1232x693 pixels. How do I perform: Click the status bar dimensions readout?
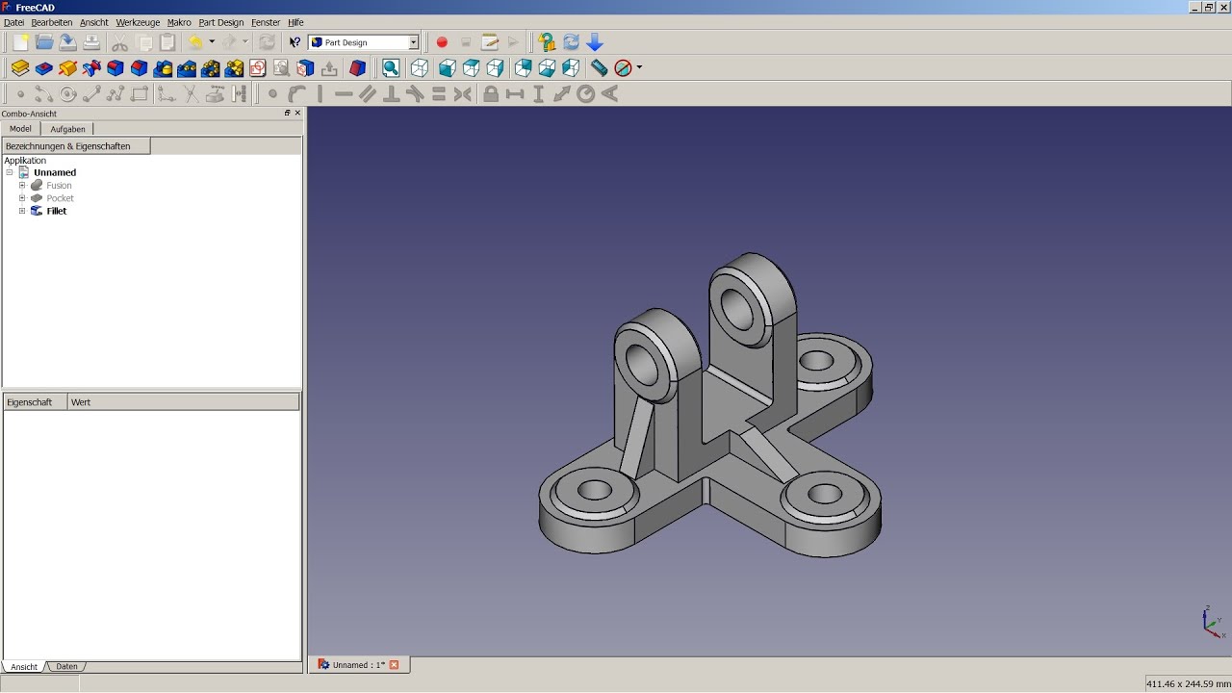click(1188, 684)
